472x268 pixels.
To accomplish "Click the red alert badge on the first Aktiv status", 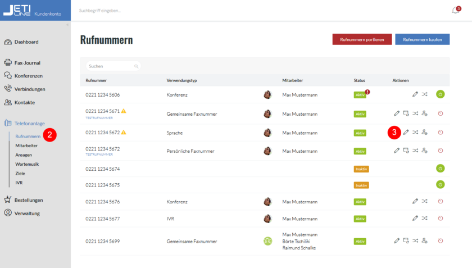I will pyautogui.click(x=367, y=92).
